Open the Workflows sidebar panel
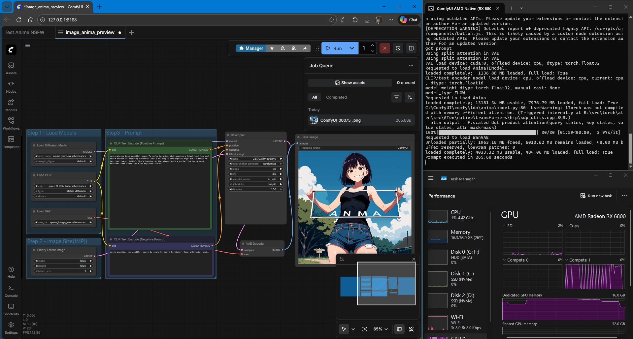This screenshot has width=633, height=339. (11, 124)
